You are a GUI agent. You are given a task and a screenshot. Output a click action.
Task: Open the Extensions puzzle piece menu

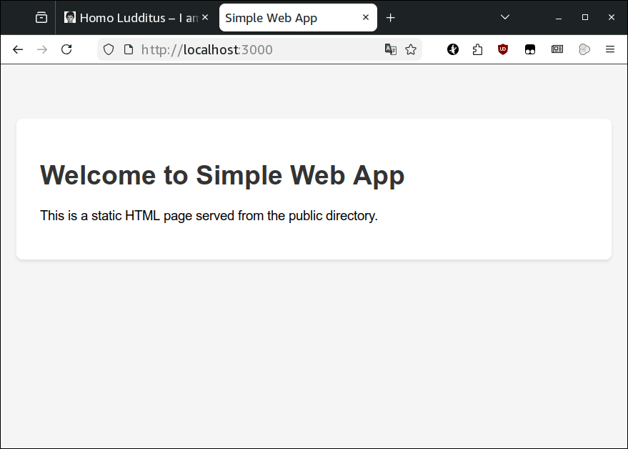click(x=477, y=49)
